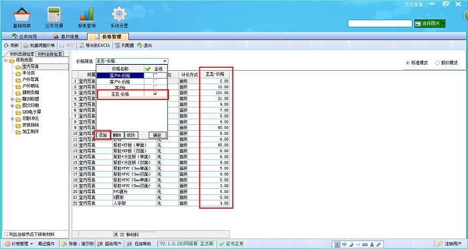Click the 修改 button
This screenshot has width=468, height=249.
131,135
